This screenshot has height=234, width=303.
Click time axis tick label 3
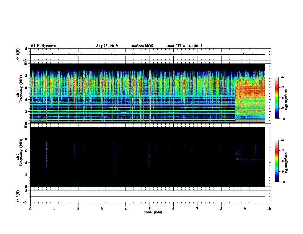click(102, 209)
